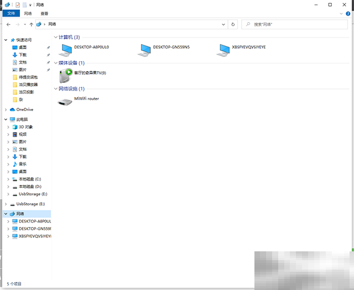The height and width of the screenshot is (290, 354).
Task: Select DESKTOP-A8P0UL in navigation tree
Action: tap(35, 221)
